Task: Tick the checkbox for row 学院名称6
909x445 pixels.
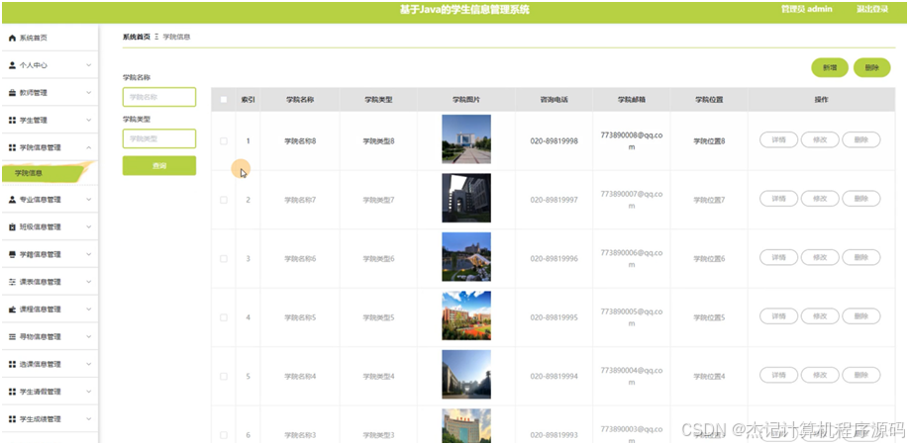Action: pyautogui.click(x=224, y=259)
